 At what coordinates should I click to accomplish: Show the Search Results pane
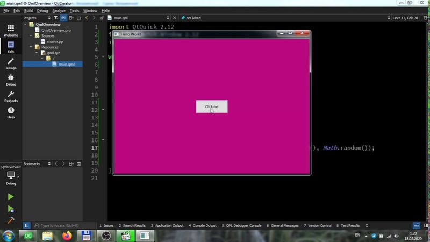coord(132,225)
